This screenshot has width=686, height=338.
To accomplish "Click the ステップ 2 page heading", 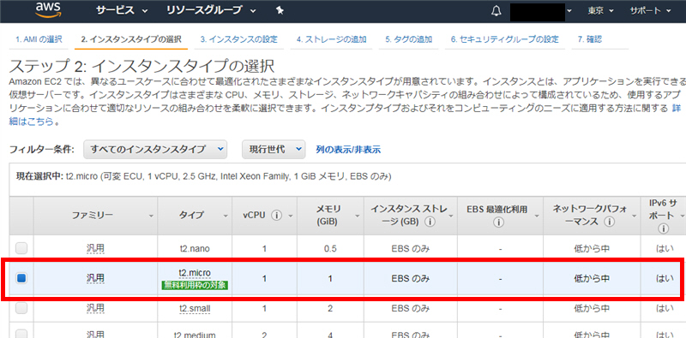I will click(141, 67).
